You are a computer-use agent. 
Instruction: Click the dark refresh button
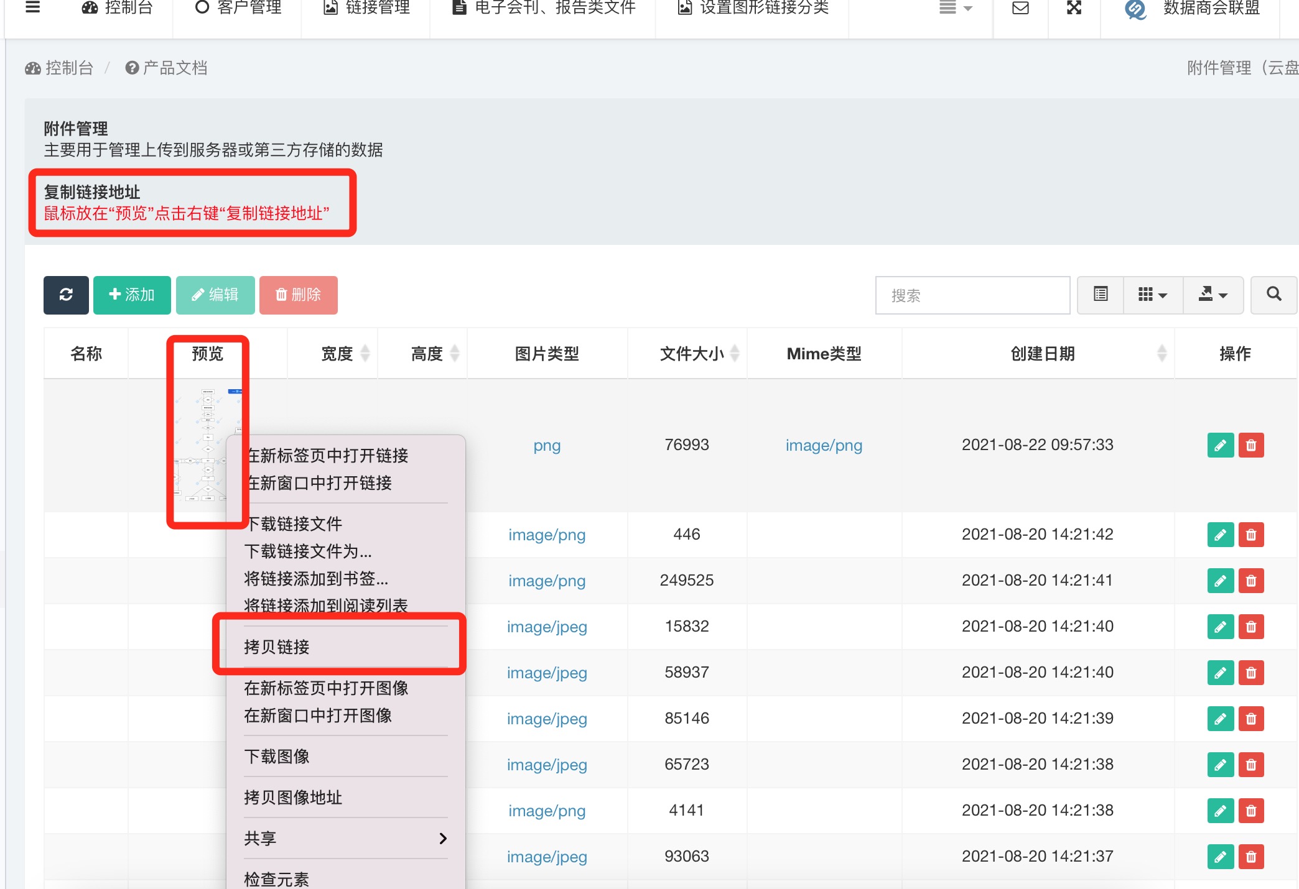coord(66,295)
